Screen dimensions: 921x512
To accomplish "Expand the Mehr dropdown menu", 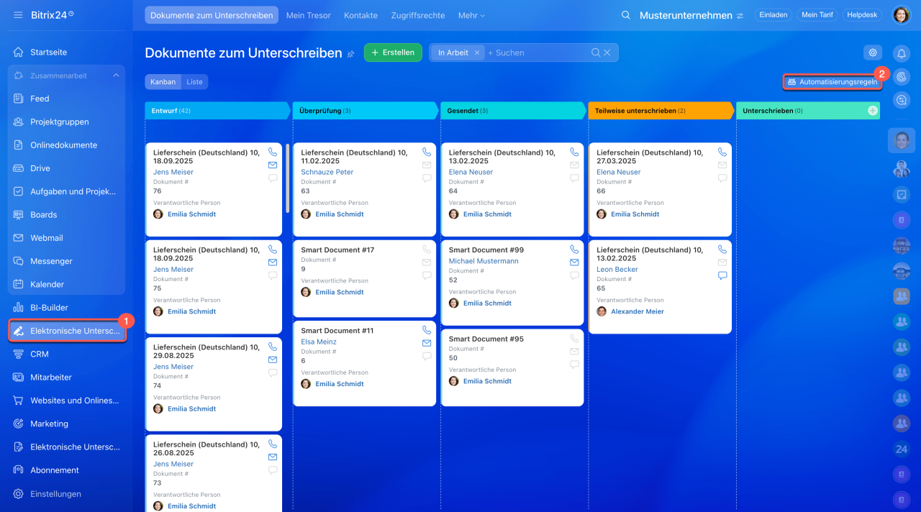I will [471, 15].
